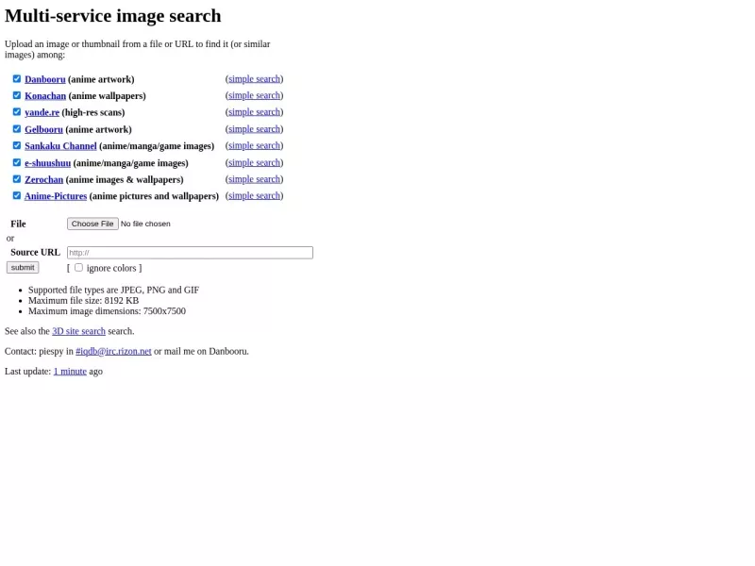Go to the Anime-Pictures link

pyautogui.click(x=56, y=196)
